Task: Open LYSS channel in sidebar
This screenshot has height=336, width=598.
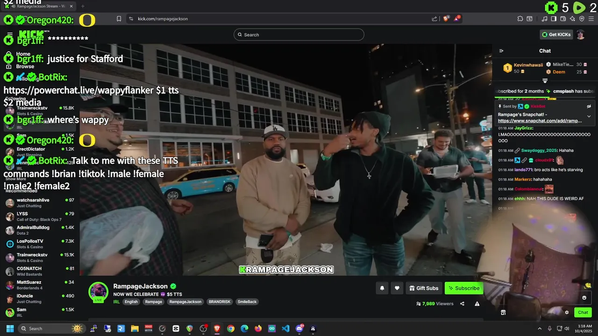Action: [40, 217]
